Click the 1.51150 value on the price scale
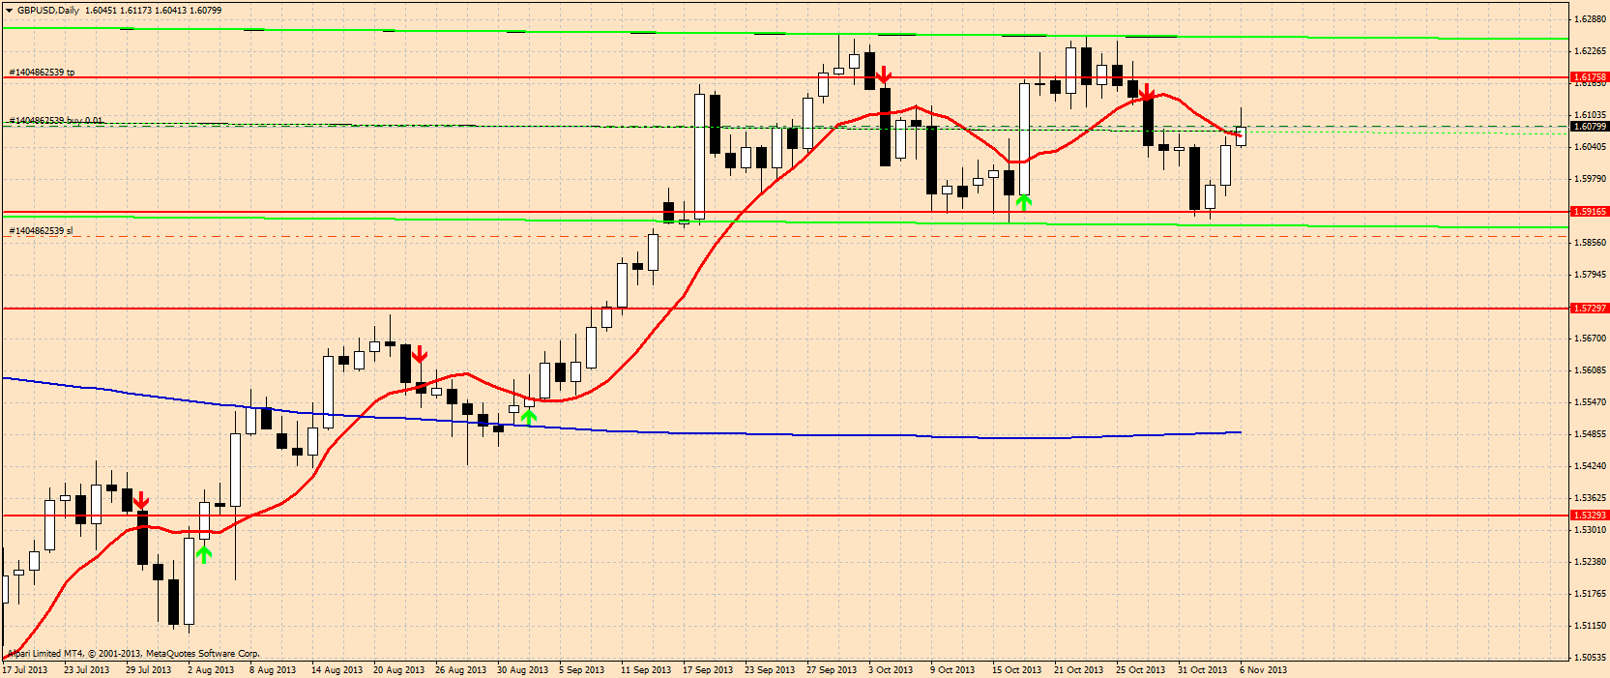Viewport: 1610px width, 678px height. [1591, 626]
